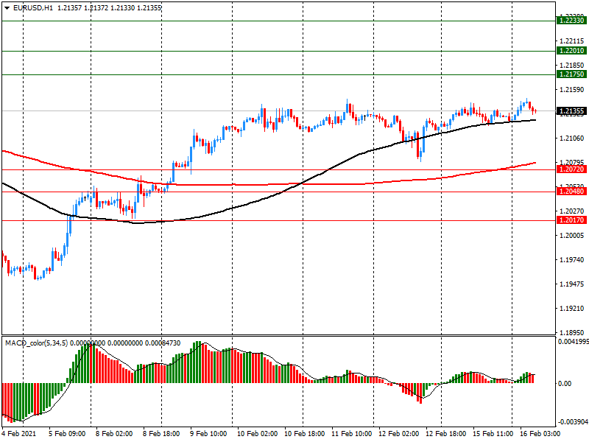
Task: Click the 9 Feb 10:00 time label
Action: 208,435
